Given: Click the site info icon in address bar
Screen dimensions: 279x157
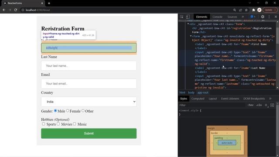Looking at the screenshot, I should [23, 10].
